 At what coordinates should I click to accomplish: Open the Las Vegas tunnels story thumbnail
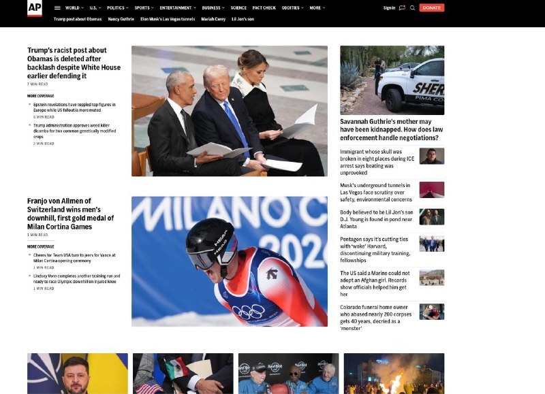click(x=431, y=189)
